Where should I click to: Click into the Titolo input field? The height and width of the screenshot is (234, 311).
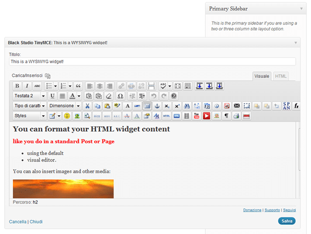(x=153, y=61)
